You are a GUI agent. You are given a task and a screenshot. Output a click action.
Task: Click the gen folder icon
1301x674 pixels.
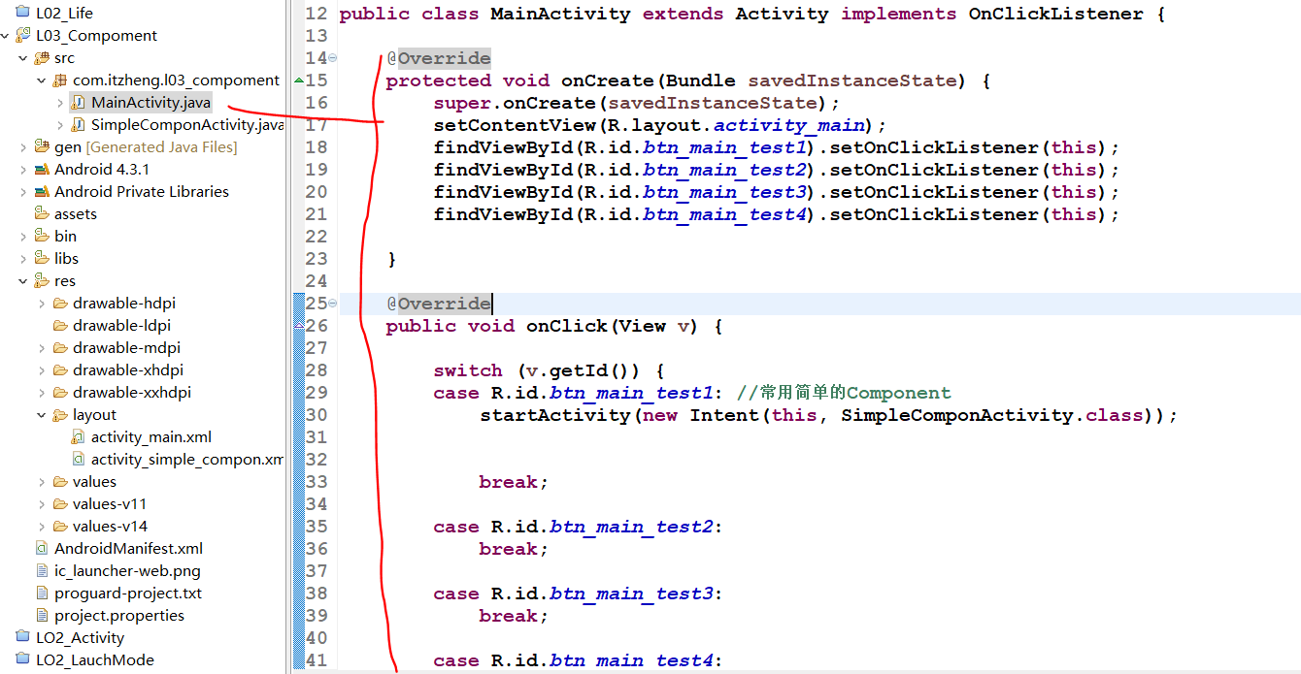[42, 146]
